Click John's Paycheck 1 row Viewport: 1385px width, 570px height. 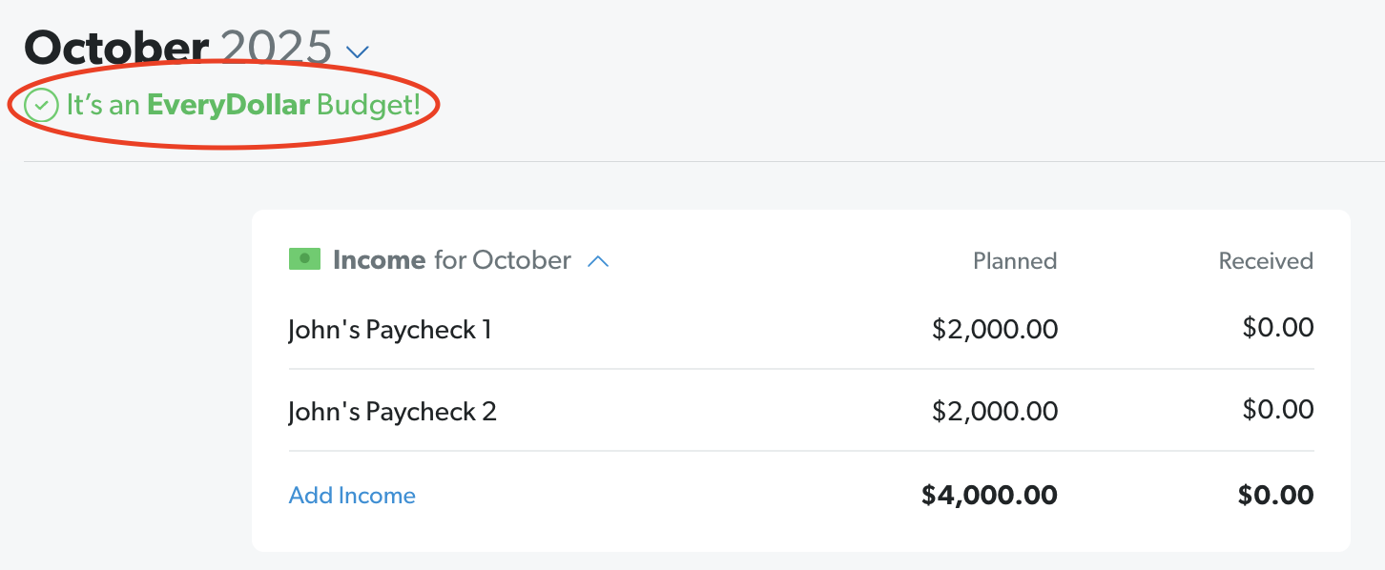coord(389,328)
